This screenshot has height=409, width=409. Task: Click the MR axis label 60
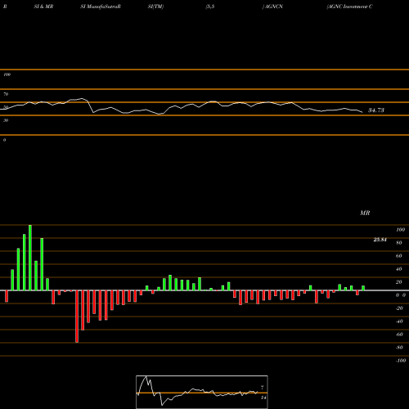tap(399, 256)
